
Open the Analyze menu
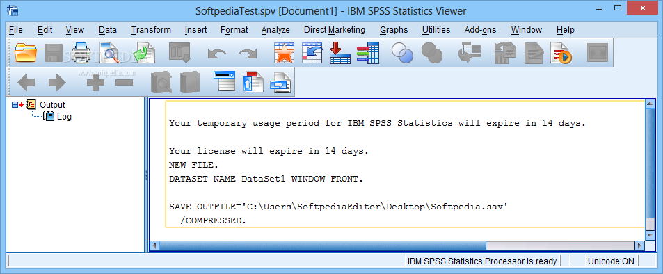tap(275, 30)
